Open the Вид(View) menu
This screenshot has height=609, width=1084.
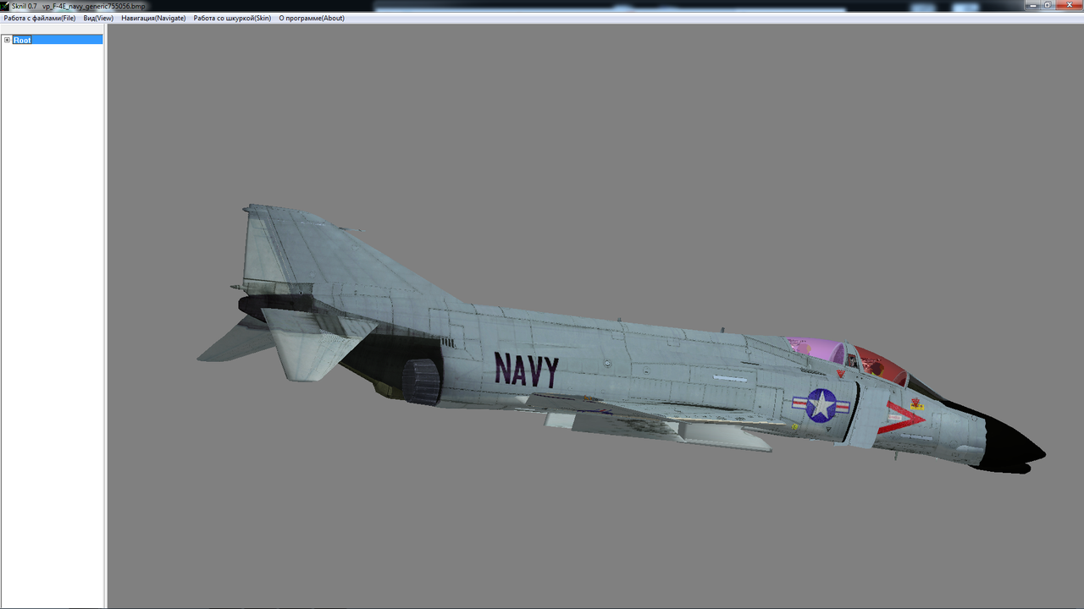point(98,18)
